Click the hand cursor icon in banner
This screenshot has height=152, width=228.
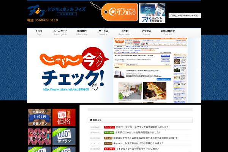[95, 86]
